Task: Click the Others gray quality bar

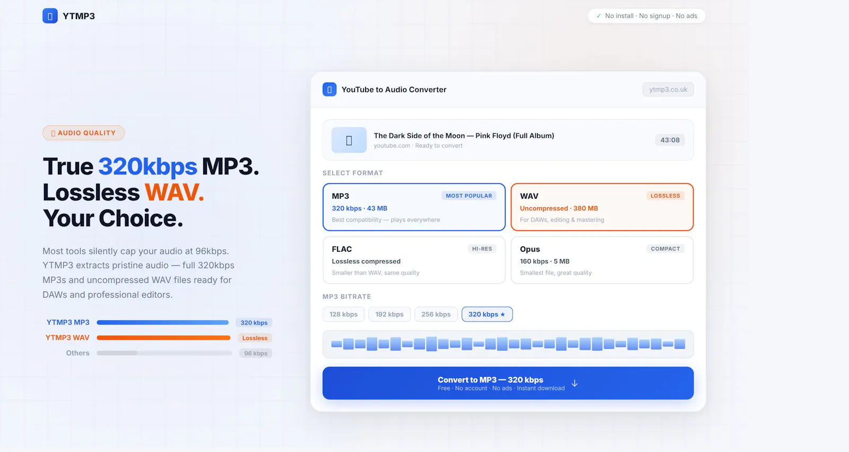Action: (164, 353)
